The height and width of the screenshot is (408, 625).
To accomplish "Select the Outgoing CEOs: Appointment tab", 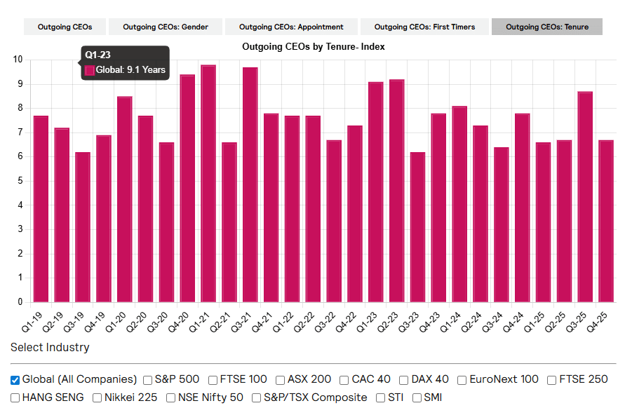I will coord(291,27).
